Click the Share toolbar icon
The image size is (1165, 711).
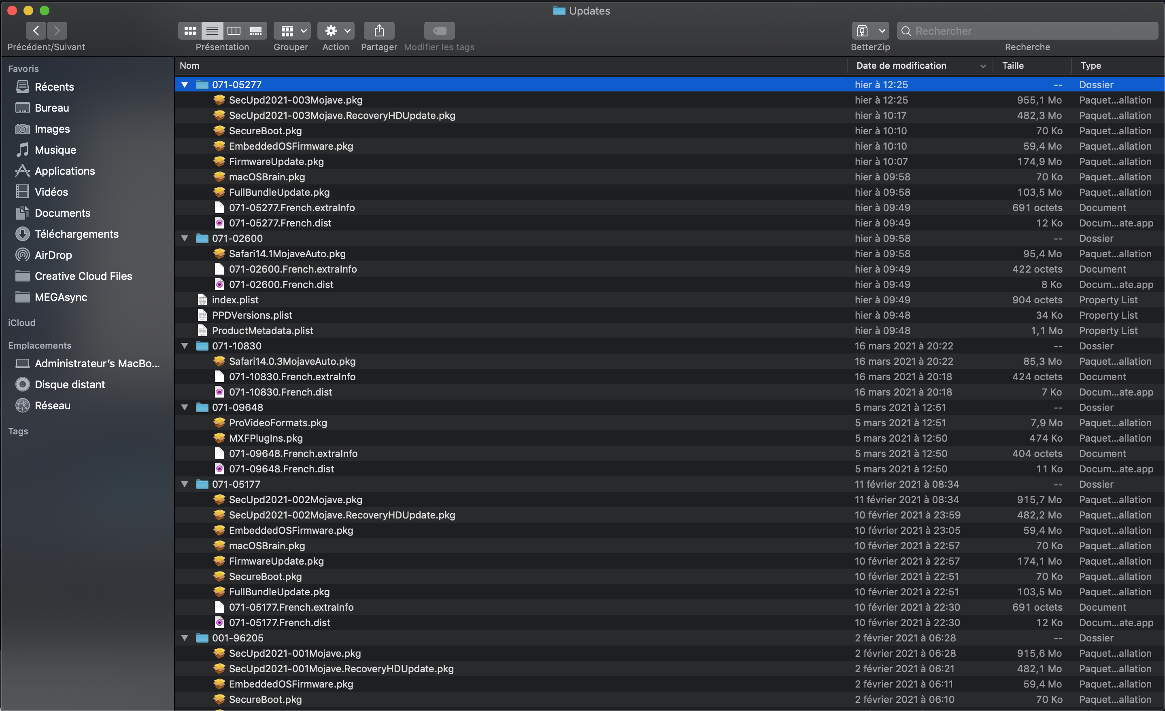[x=379, y=31]
